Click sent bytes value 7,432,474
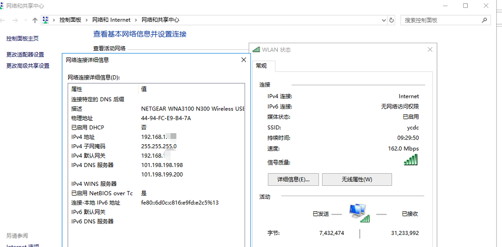The width and height of the screenshot is (502, 247). 331,233
